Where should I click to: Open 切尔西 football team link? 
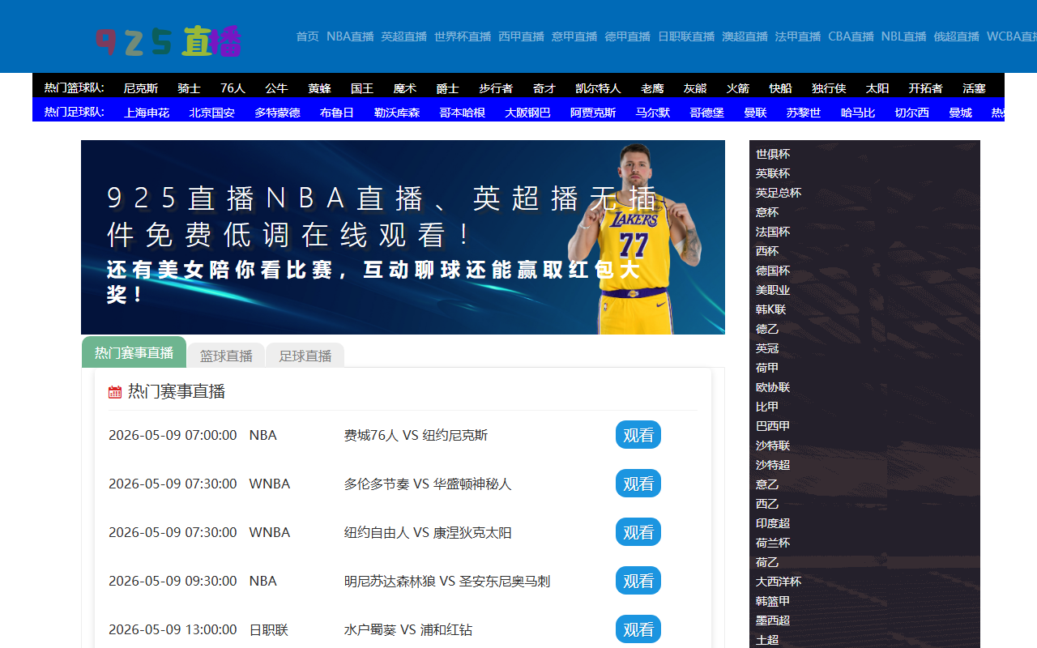point(912,113)
